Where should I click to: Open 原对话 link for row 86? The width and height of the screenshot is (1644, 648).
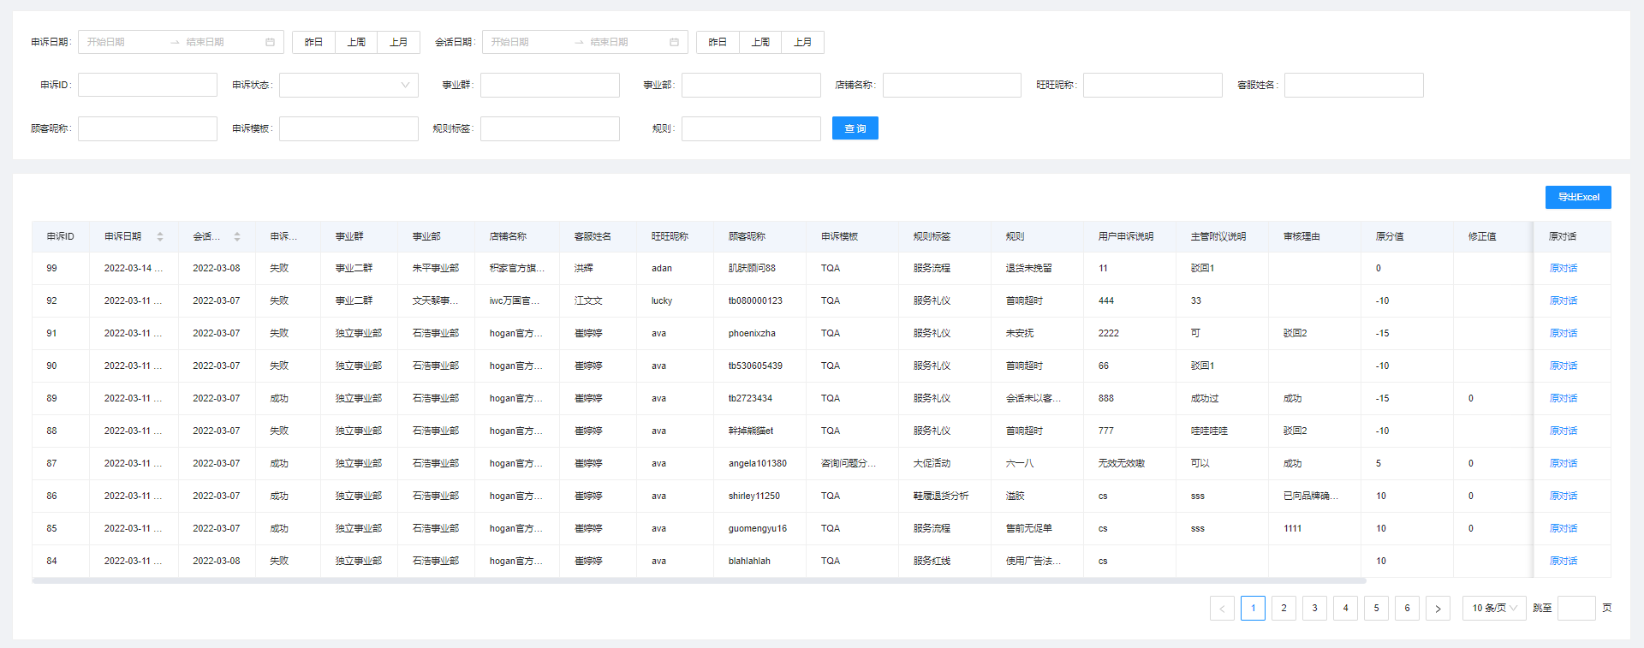[1564, 496]
